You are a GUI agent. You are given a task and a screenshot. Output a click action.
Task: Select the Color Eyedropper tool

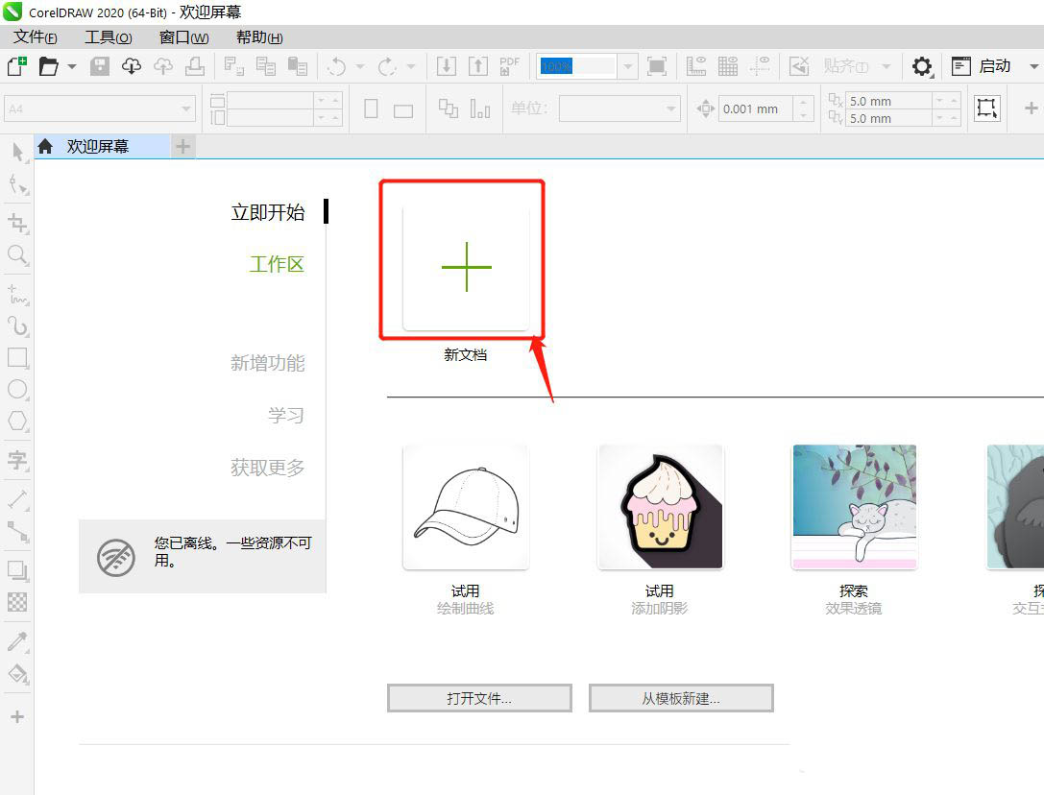point(17,642)
